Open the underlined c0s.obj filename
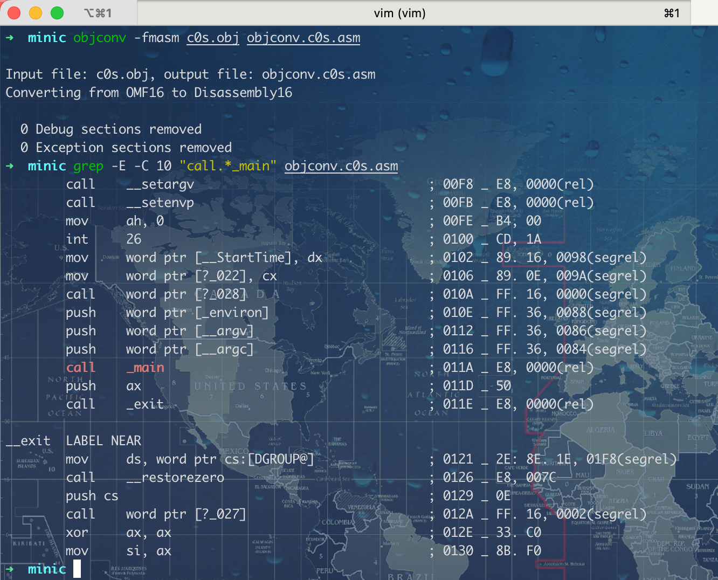This screenshot has height=580, width=718. (x=213, y=38)
